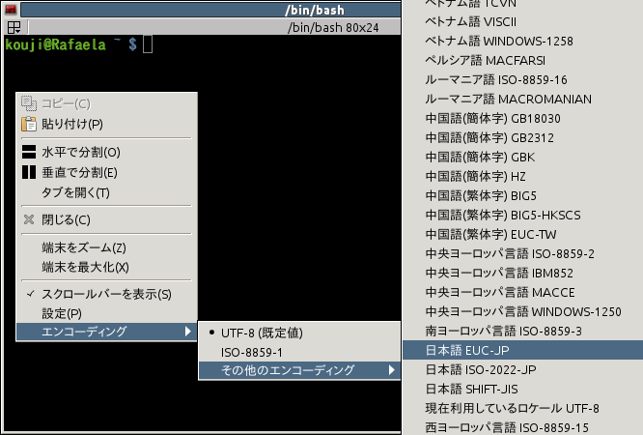Viewport: 643px width, 435px height.
Task: Choose ルーマニア語 ISO-8859-16 encoding
Action: coord(523,79)
